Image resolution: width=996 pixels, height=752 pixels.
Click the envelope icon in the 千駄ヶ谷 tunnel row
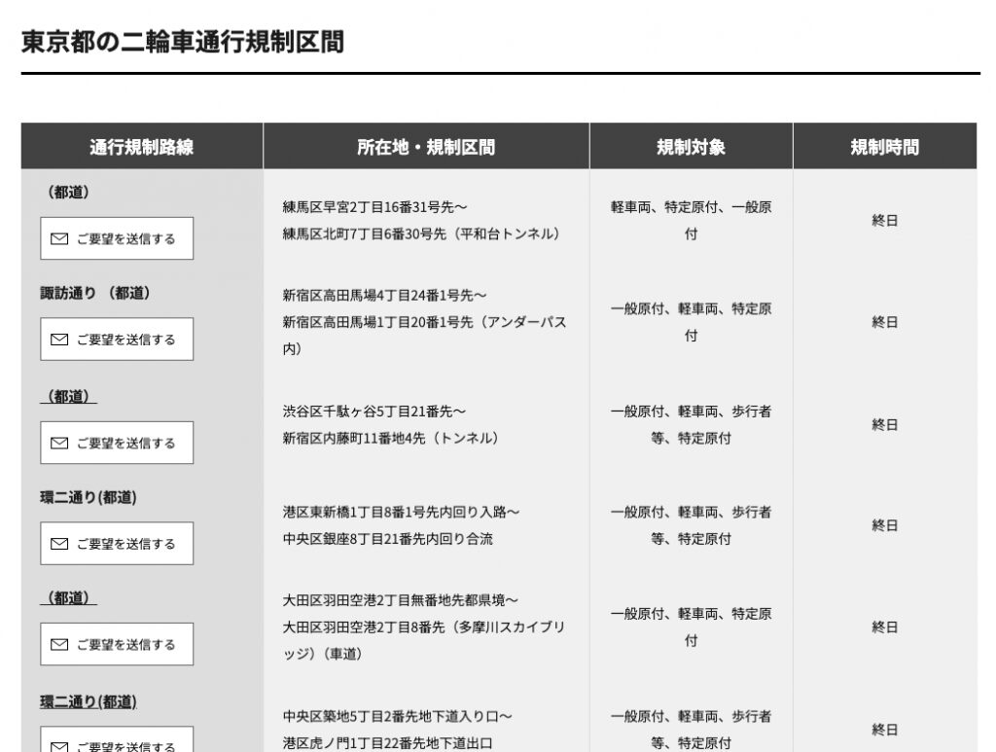[x=59, y=443]
